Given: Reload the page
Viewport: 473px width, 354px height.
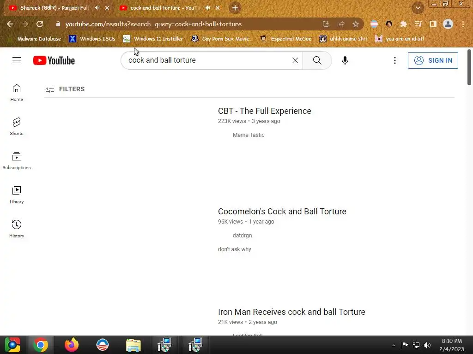Looking at the screenshot, I should [x=40, y=24].
